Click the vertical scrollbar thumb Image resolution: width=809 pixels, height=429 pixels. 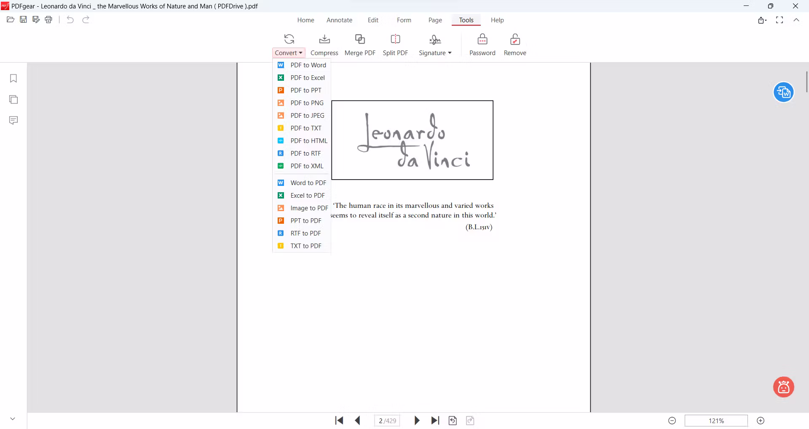pyautogui.click(x=807, y=82)
